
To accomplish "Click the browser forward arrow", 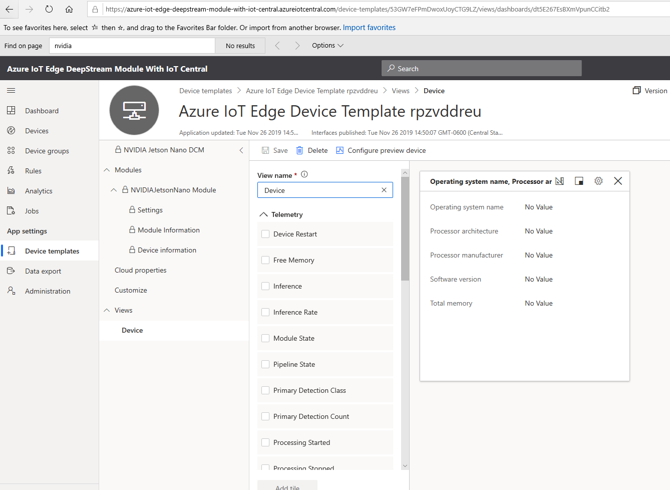I will (29, 9).
